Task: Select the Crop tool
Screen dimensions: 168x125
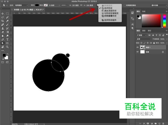Action: pos(3,21)
